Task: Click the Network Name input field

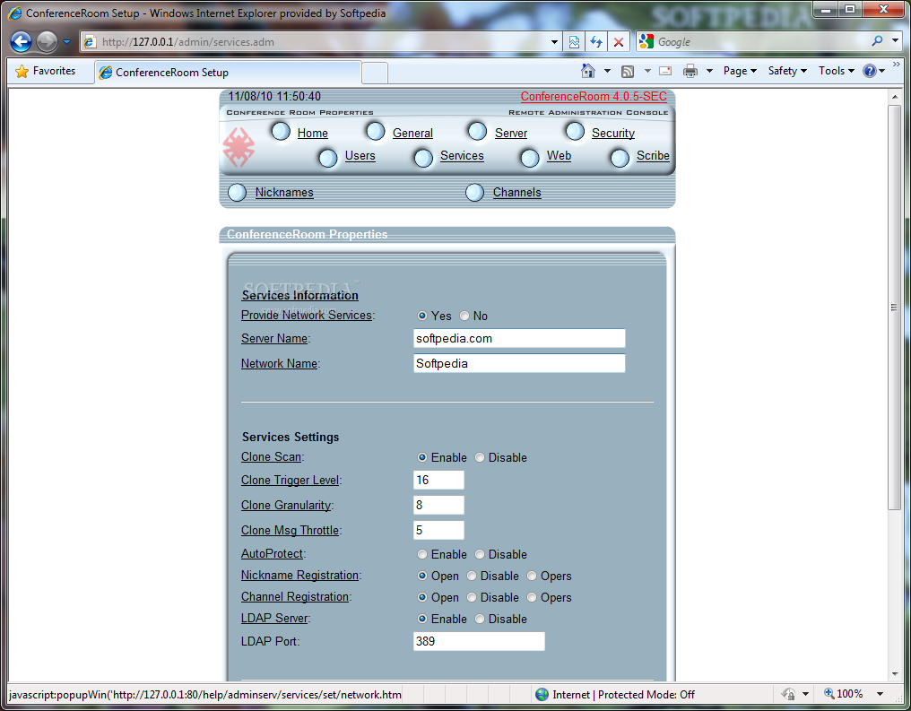Action: 519,364
